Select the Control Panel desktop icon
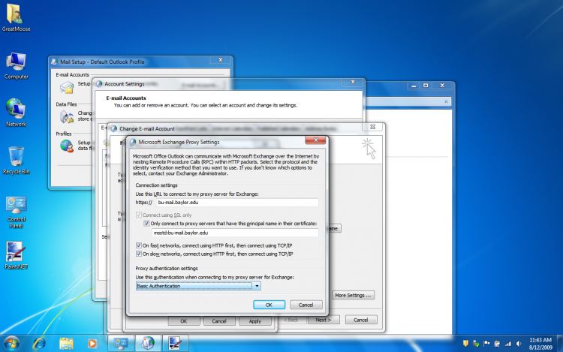The width and height of the screenshot is (563, 352). point(17,212)
